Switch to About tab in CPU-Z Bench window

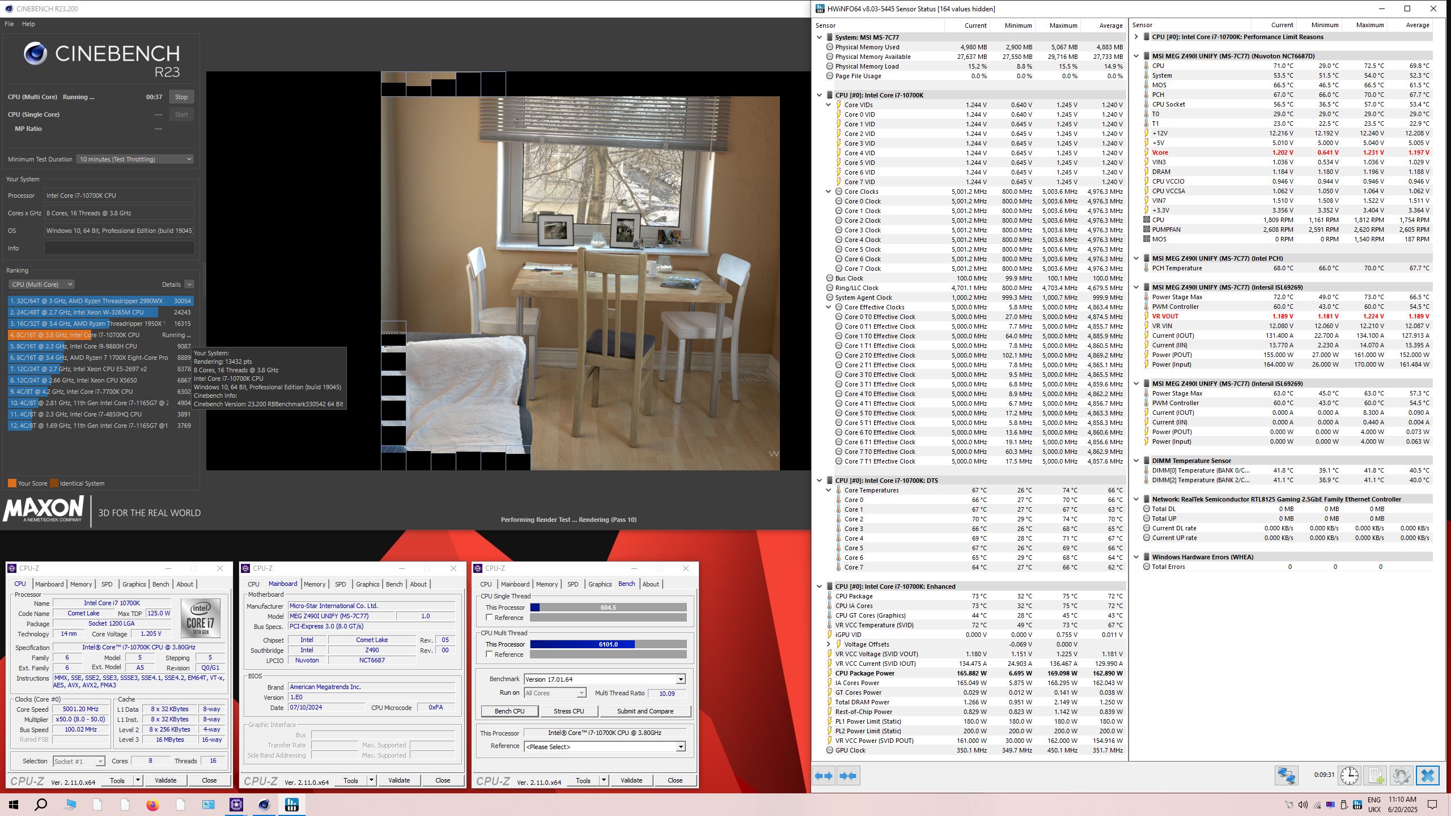[x=651, y=584]
